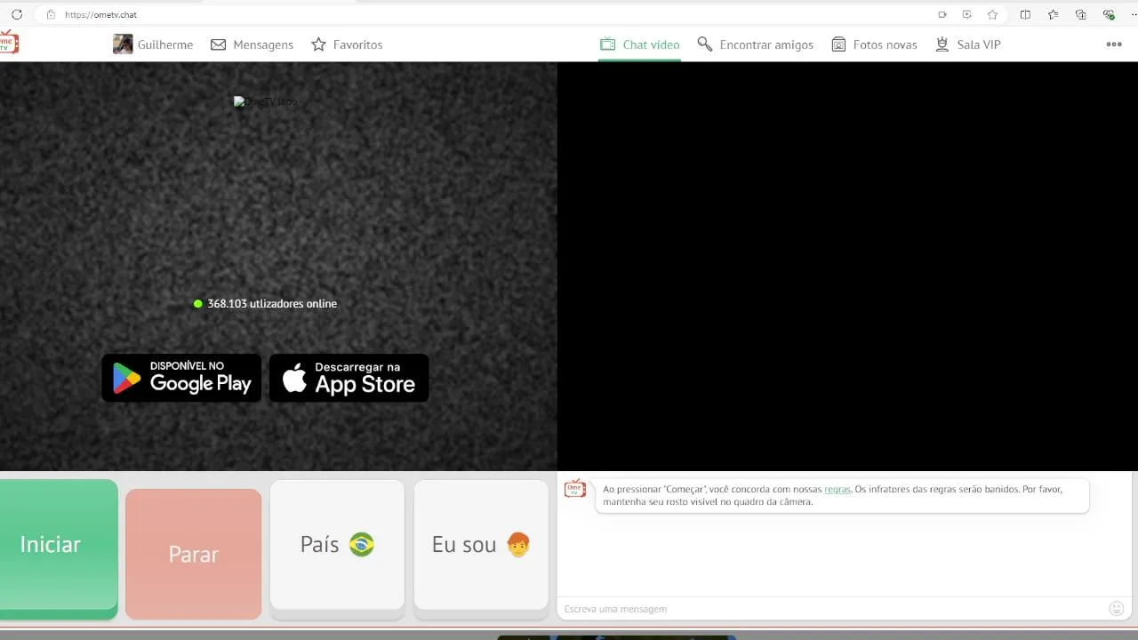
Task: Open the Mensagens inbox
Action: pos(252,44)
